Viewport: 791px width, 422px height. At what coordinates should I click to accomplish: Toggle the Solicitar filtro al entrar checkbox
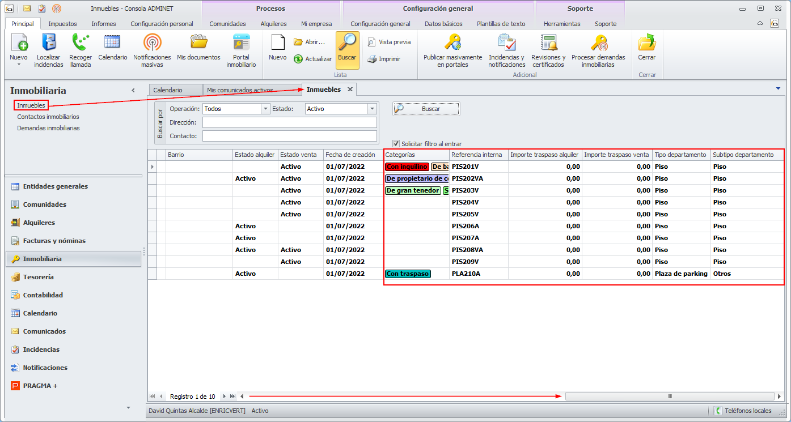coord(396,144)
